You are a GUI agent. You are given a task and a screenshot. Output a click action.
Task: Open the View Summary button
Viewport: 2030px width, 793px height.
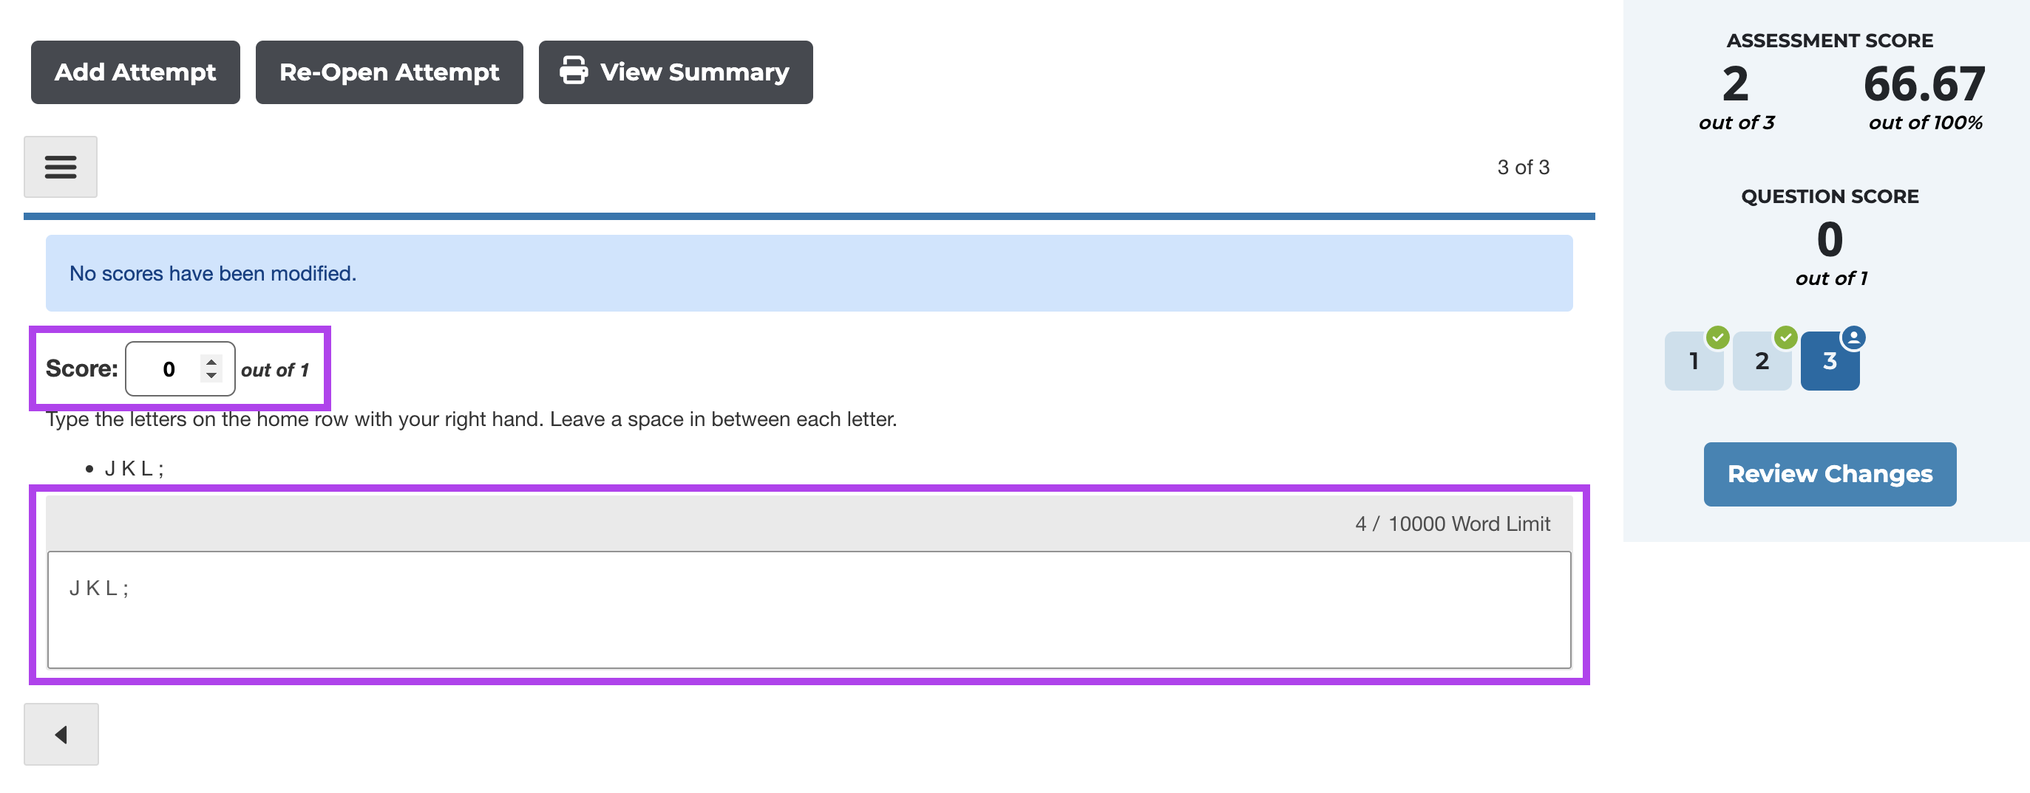point(676,72)
